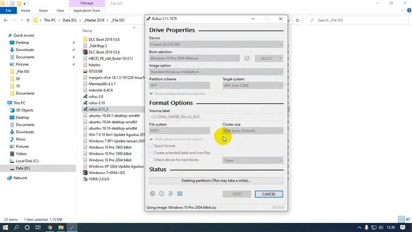
Task: Open Boot selection dropdown
Action: pyautogui.click(x=194, y=59)
